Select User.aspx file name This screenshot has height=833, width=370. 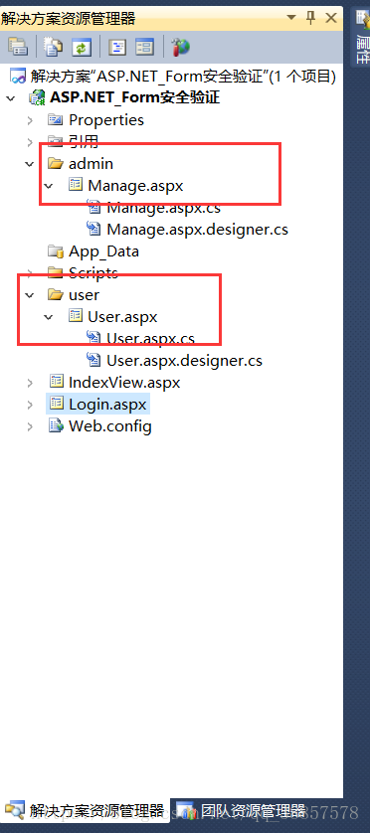(122, 317)
